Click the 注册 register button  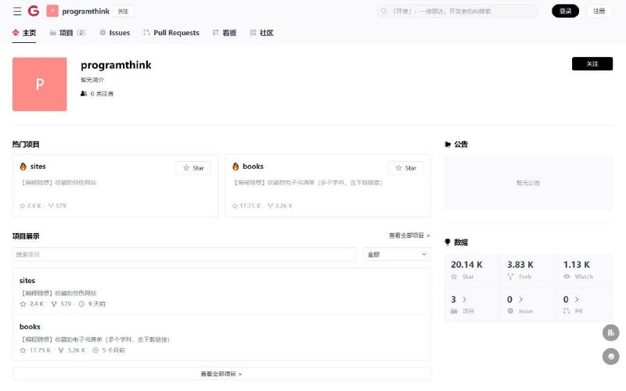click(x=599, y=11)
